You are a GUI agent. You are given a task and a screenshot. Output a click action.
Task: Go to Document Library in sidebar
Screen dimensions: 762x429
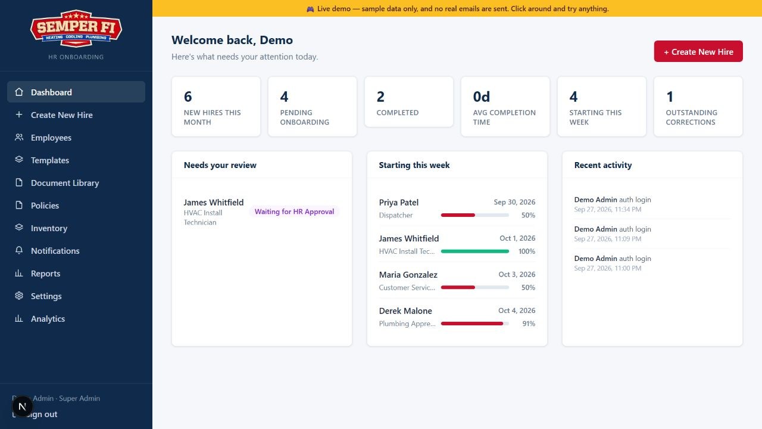[x=76, y=183]
